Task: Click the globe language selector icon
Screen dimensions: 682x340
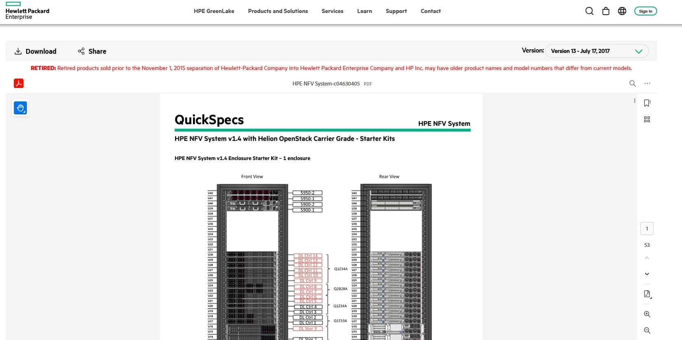Action: click(x=622, y=11)
